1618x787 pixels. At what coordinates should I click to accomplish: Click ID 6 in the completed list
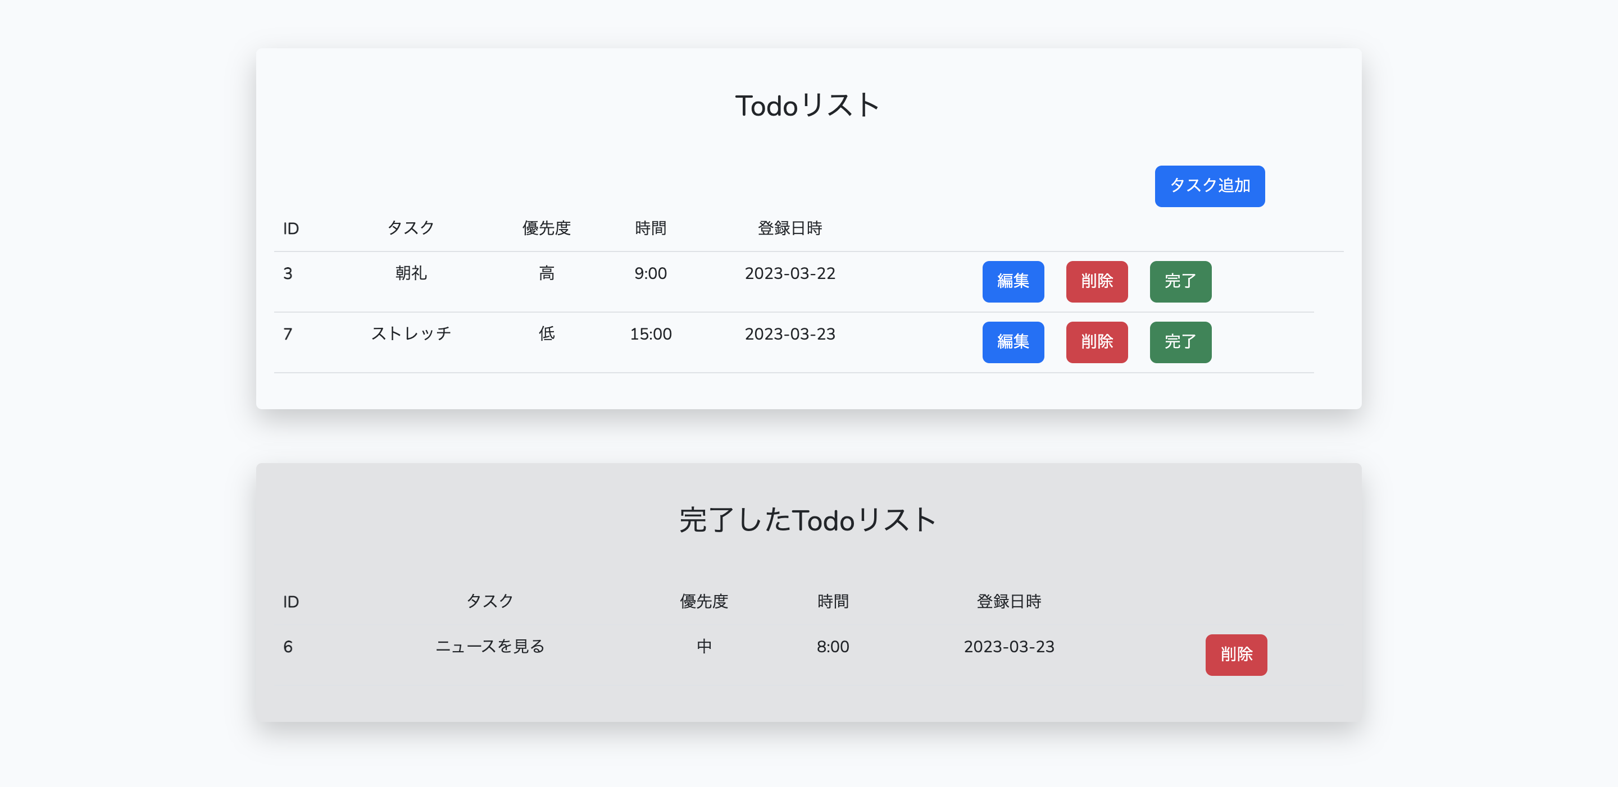(x=288, y=647)
